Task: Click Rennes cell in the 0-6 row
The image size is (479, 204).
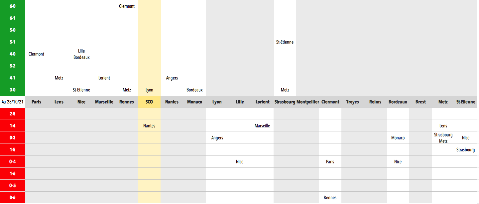Action: point(330,198)
